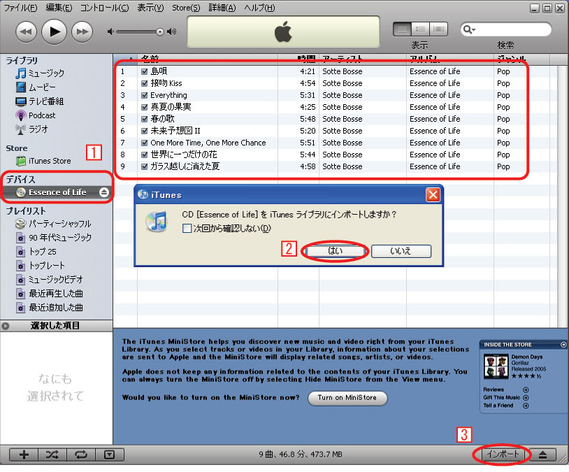
Task: Open 詳細 menu
Action: tap(222, 8)
